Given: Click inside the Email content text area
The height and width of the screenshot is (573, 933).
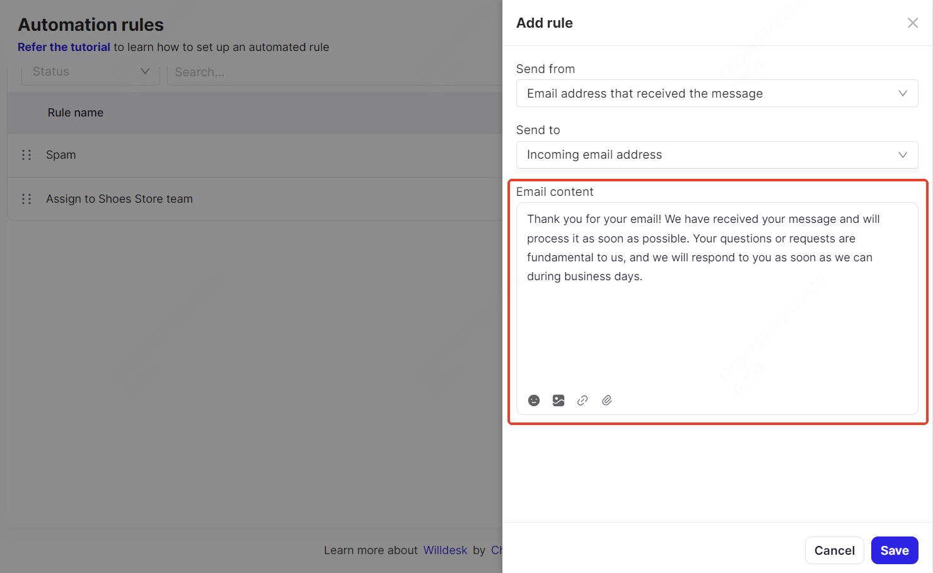Looking at the screenshot, I should [x=717, y=309].
